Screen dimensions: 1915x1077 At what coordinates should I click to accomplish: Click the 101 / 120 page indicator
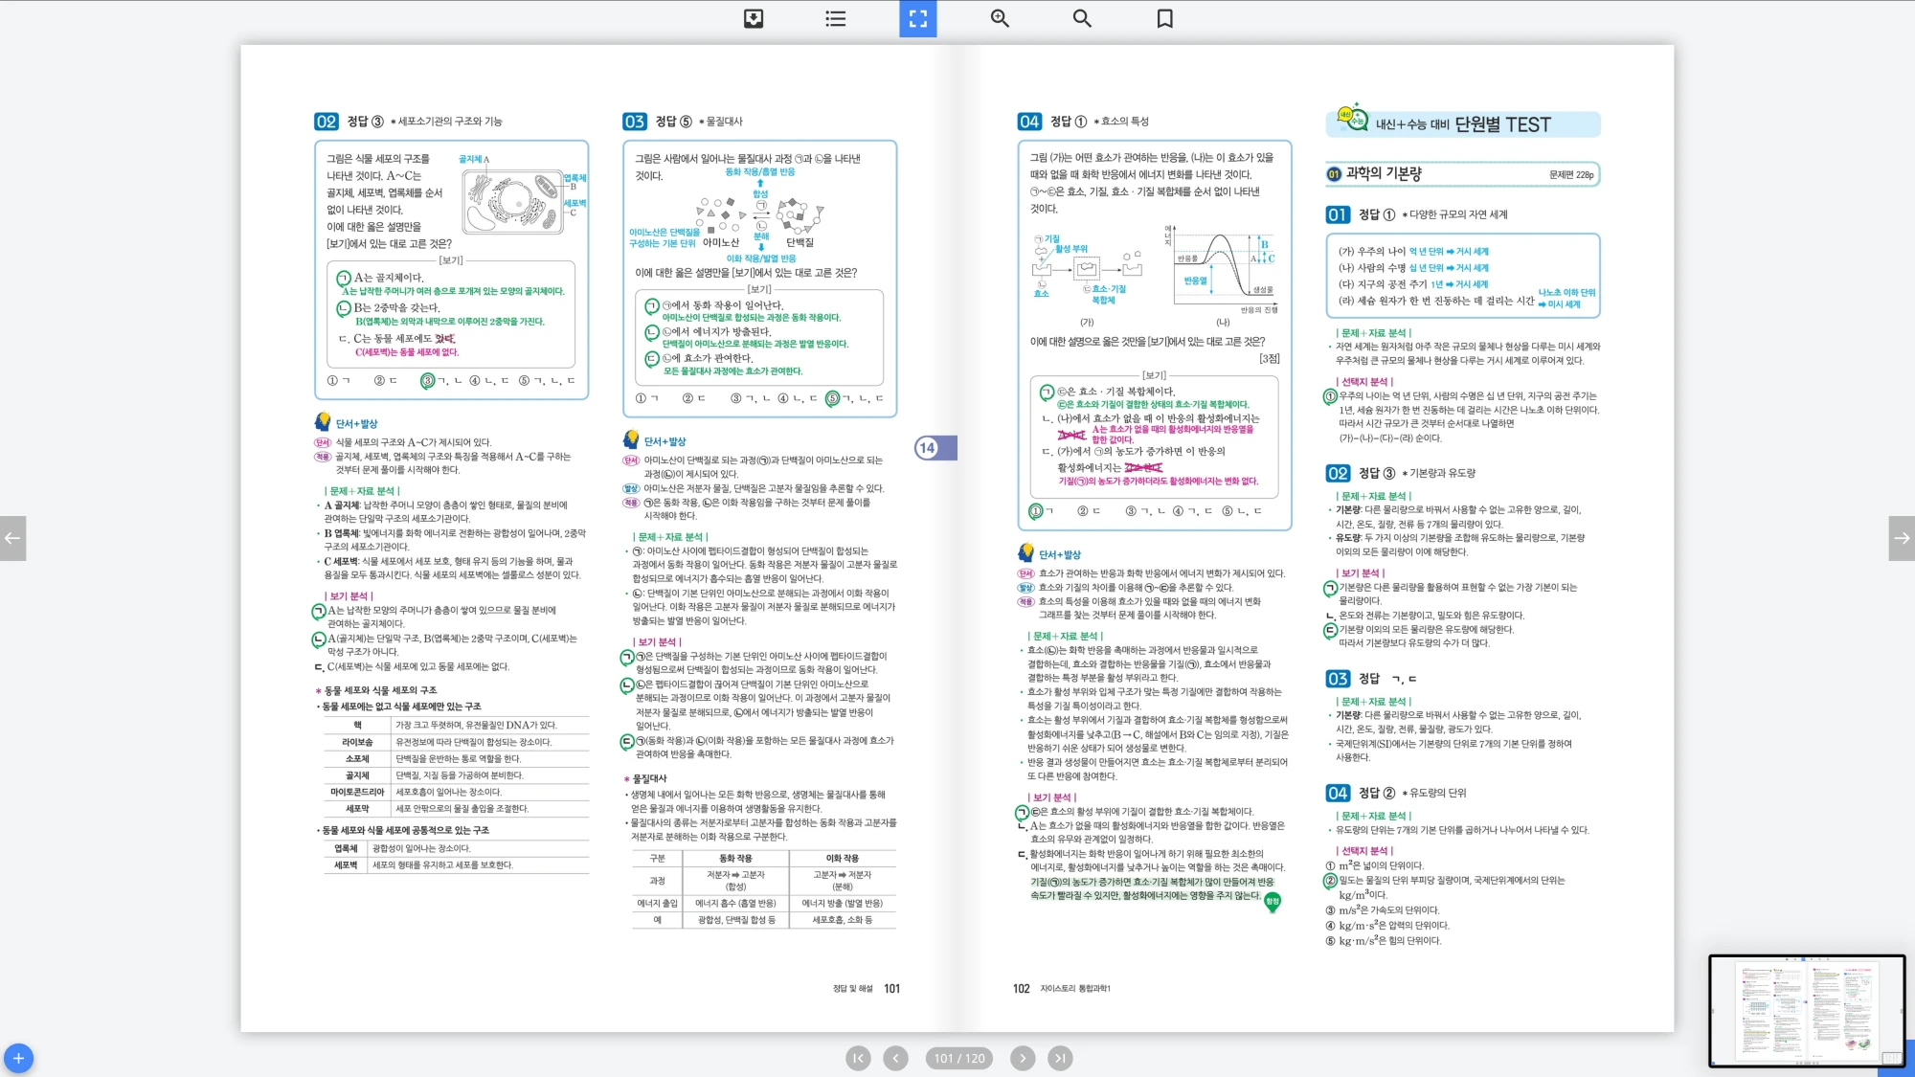coord(959,1058)
